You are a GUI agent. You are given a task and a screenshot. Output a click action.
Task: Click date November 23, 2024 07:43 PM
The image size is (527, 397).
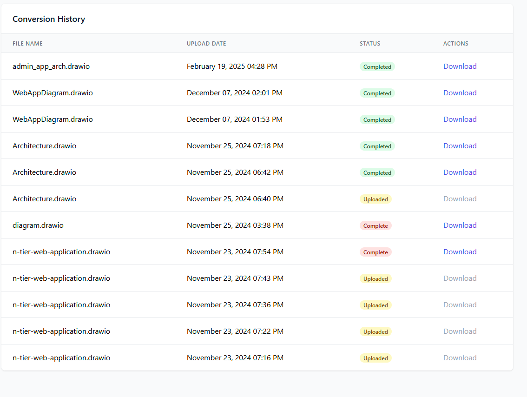(235, 278)
